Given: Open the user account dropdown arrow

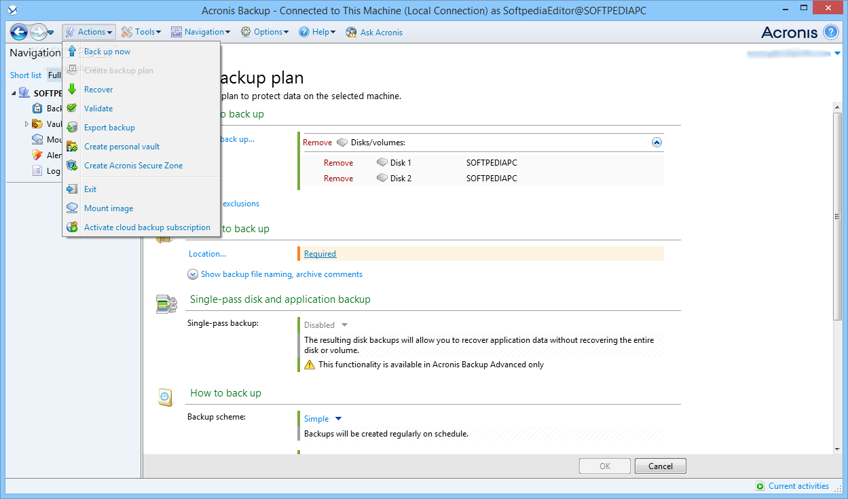Looking at the screenshot, I should pos(838,54).
